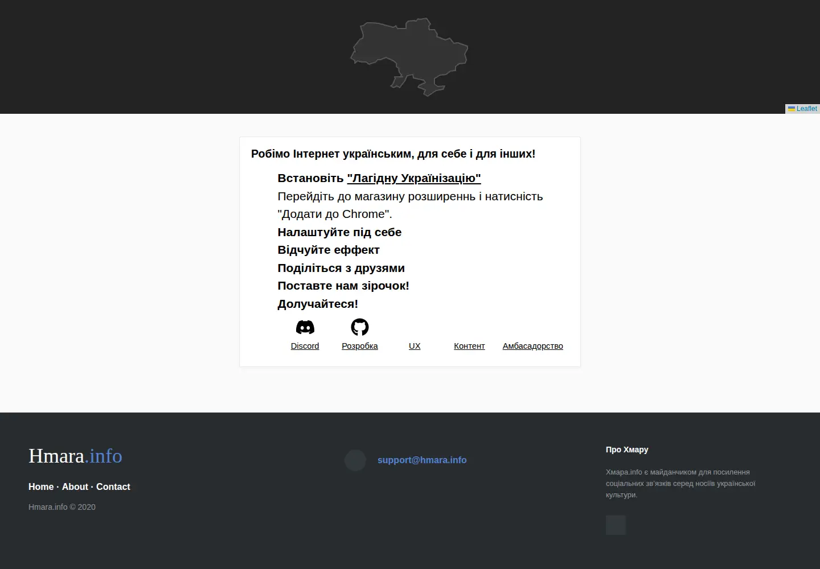Click the square social icon under Про Хмару
Viewport: 820px width, 569px height.
(616, 525)
